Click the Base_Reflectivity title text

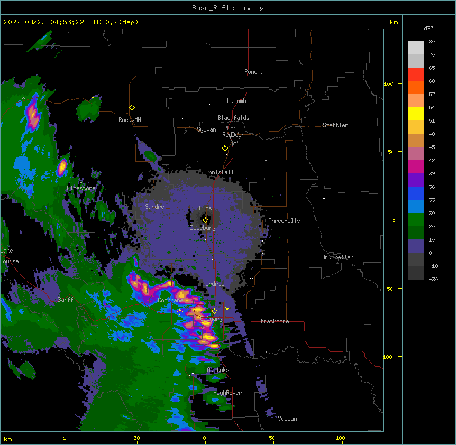point(228,8)
